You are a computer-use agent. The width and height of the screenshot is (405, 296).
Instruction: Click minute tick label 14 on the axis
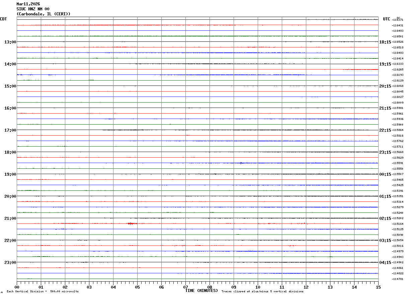point(354,287)
